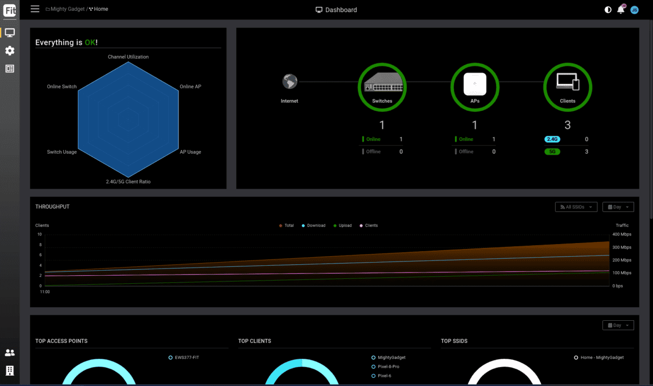Click the blue radar chart area
Screen dimensions: 653x386
pos(128,119)
